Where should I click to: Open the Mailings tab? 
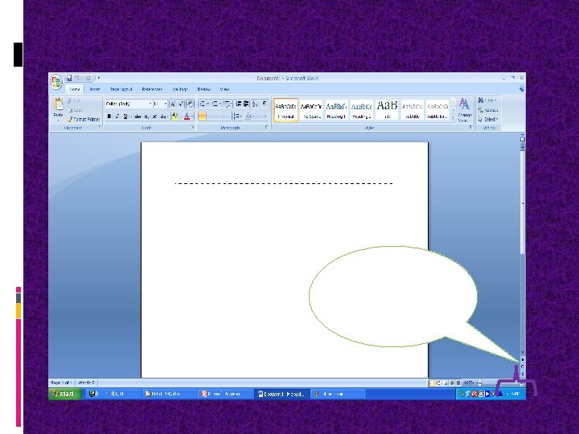click(x=180, y=89)
